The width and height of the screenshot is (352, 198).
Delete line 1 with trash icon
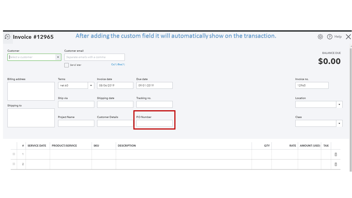(335, 154)
